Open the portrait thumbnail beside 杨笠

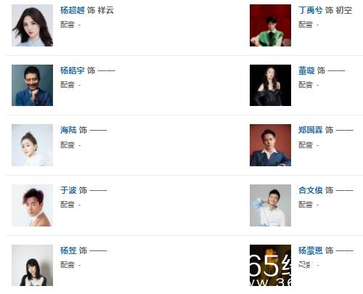click(x=32, y=265)
